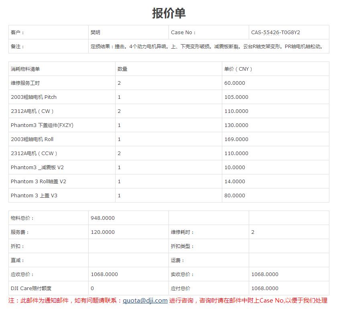Select the 120.0000 service fee
The image size is (337, 309).
coord(103,232)
